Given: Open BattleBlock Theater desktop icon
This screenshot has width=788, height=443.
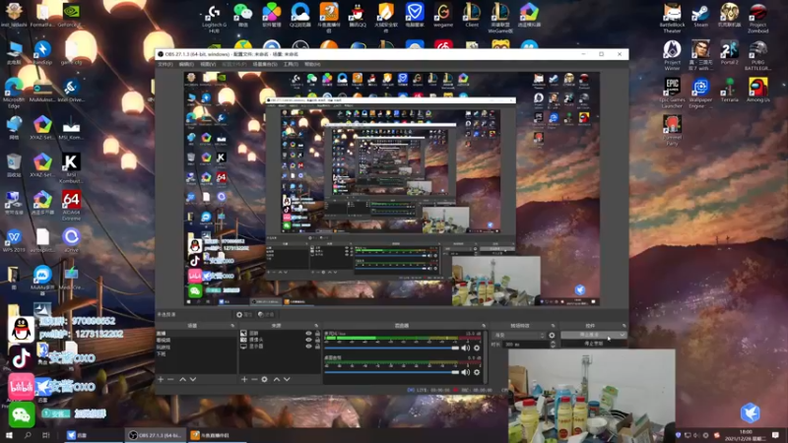Looking at the screenshot, I should tap(672, 18).
